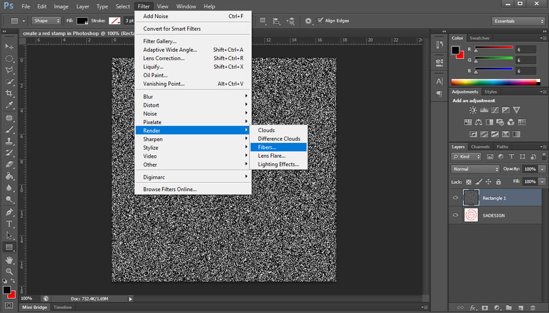Open the Mini Bridge panel
The height and width of the screenshot is (313, 549).
(x=35, y=307)
